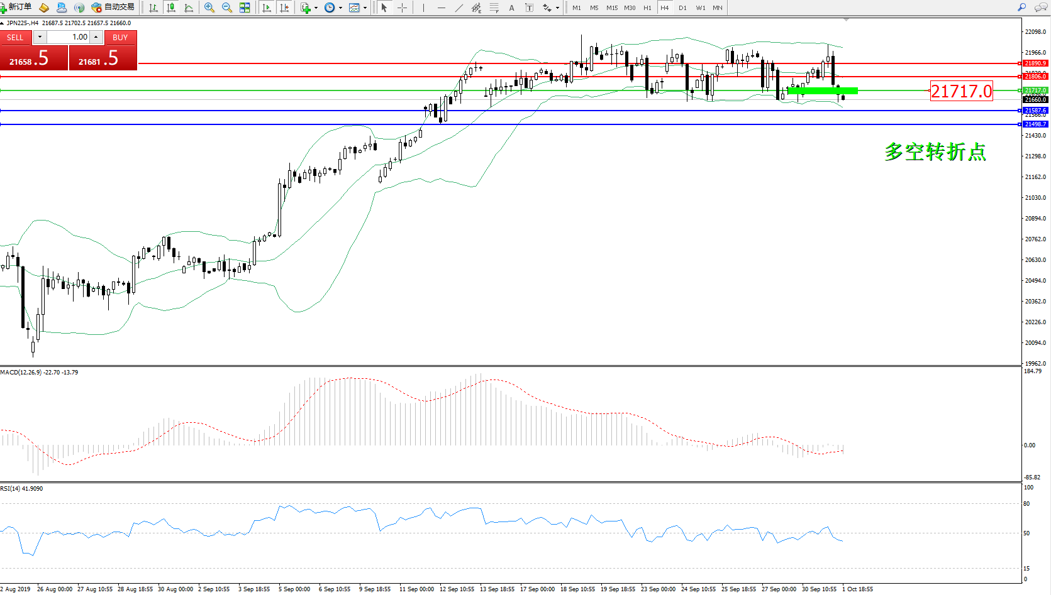This screenshot has height=595, width=1051.
Task: Click the tile windows icon
Action: 245,8
